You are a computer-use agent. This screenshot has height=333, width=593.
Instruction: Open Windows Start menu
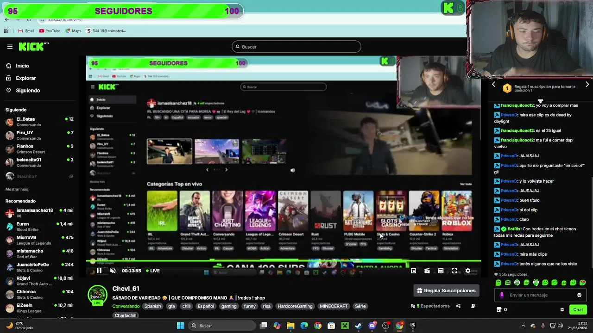tap(180, 326)
